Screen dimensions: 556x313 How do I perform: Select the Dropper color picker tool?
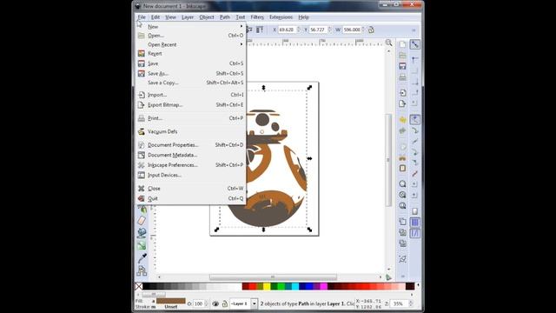click(142, 258)
